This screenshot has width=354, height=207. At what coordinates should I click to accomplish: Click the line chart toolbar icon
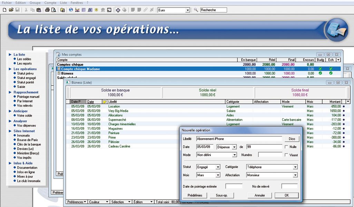(x=77, y=10)
